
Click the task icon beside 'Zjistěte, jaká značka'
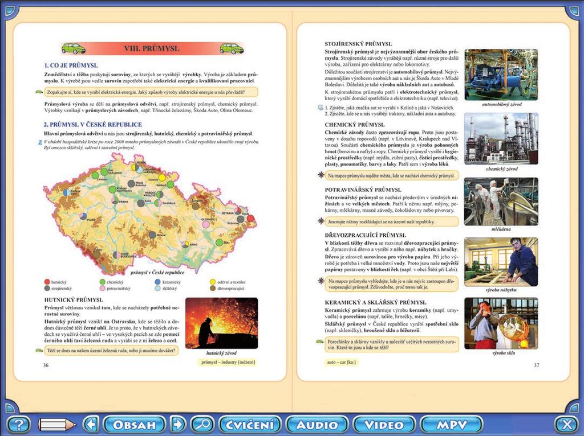tap(321, 108)
